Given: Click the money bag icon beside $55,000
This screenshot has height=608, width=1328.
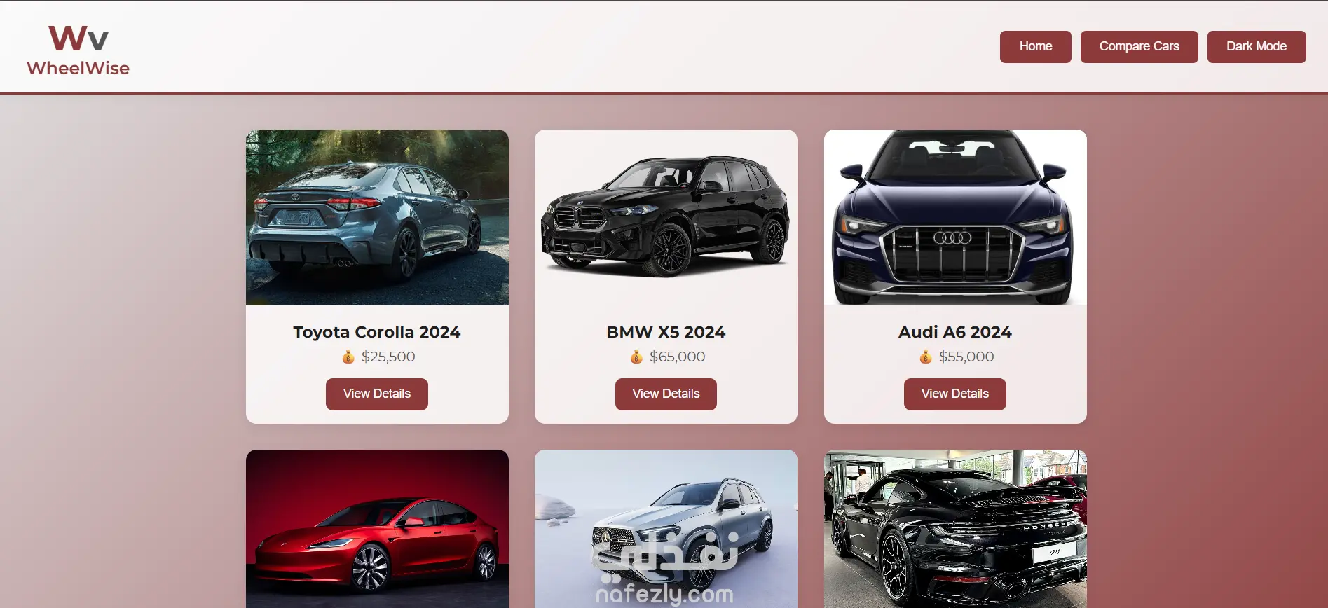Looking at the screenshot, I should point(926,357).
